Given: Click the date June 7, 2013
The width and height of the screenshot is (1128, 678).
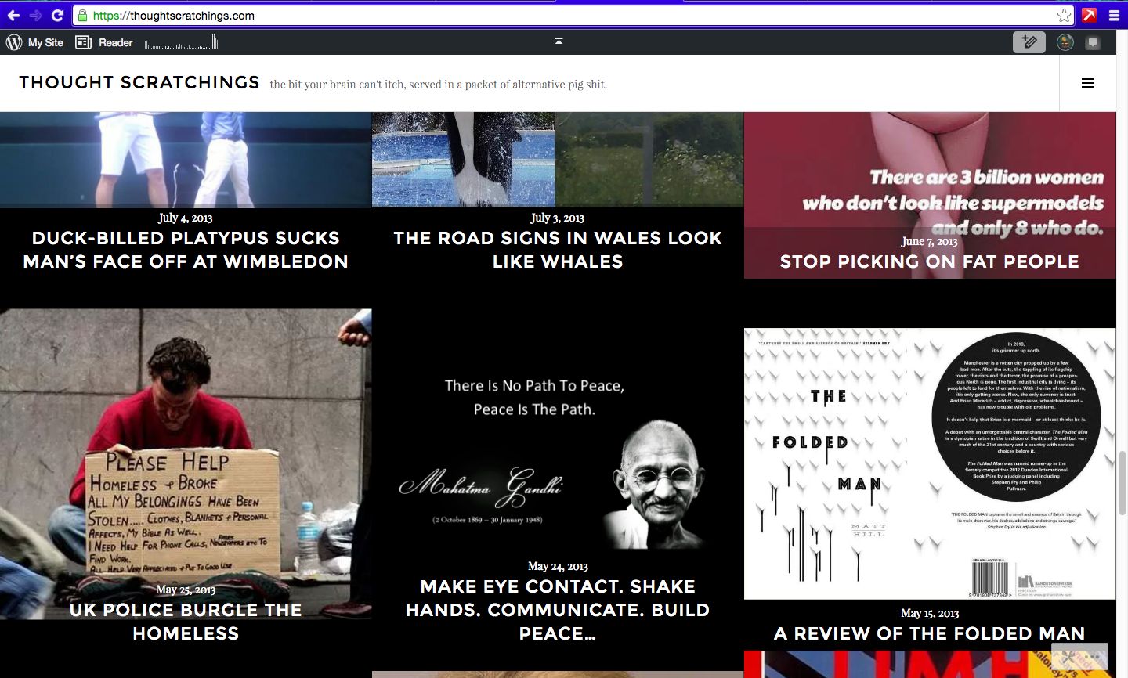Looking at the screenshot, I should 930,241.
